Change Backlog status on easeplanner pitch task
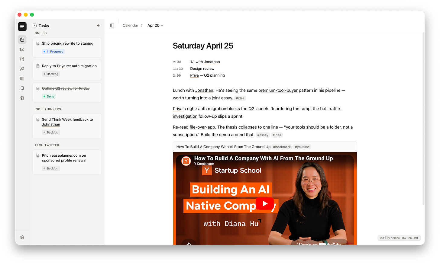The height and width of the screenshot is (265, 440). click(x=51, y=168)
